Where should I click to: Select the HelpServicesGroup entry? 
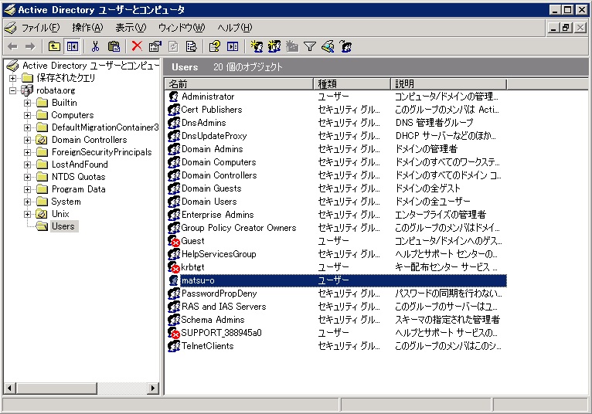pyautogui.click(x=219, y=254)
